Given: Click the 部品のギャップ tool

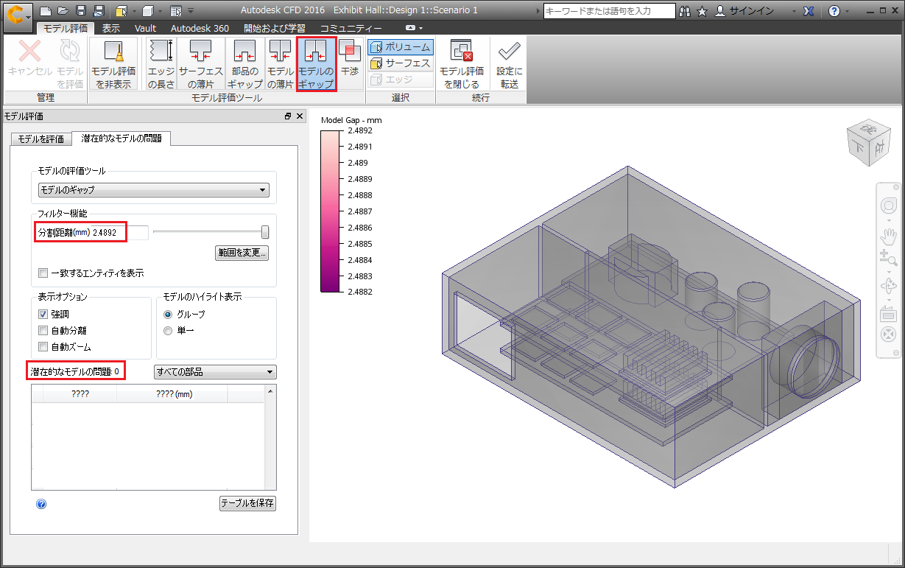Looking at the screenshot, I should 244,64.
